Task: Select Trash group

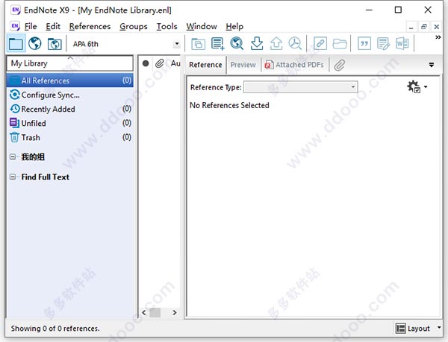Action: [70, 137]
